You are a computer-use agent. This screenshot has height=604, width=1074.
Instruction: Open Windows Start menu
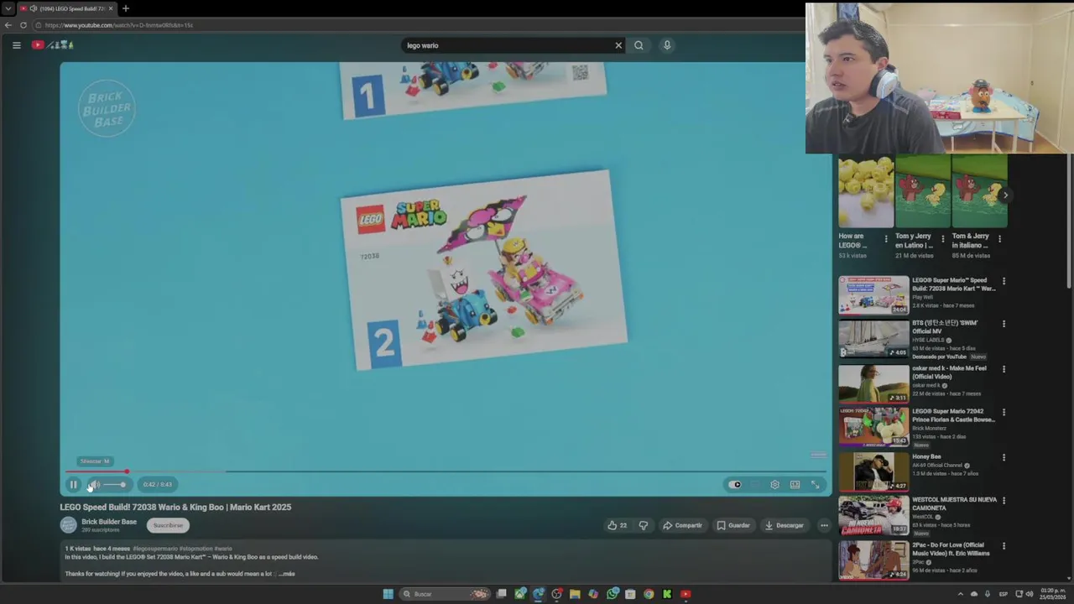(x=388, y=594)
